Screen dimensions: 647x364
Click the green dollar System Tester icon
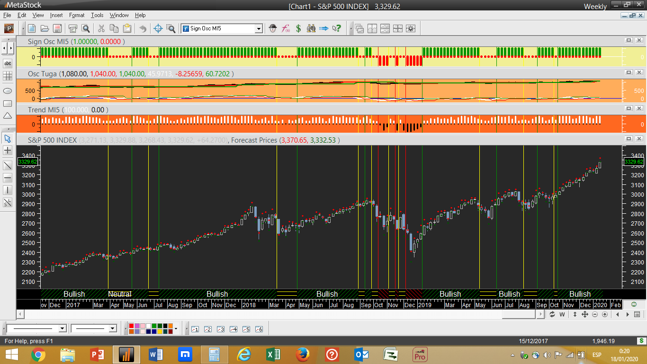click(298, 28)
